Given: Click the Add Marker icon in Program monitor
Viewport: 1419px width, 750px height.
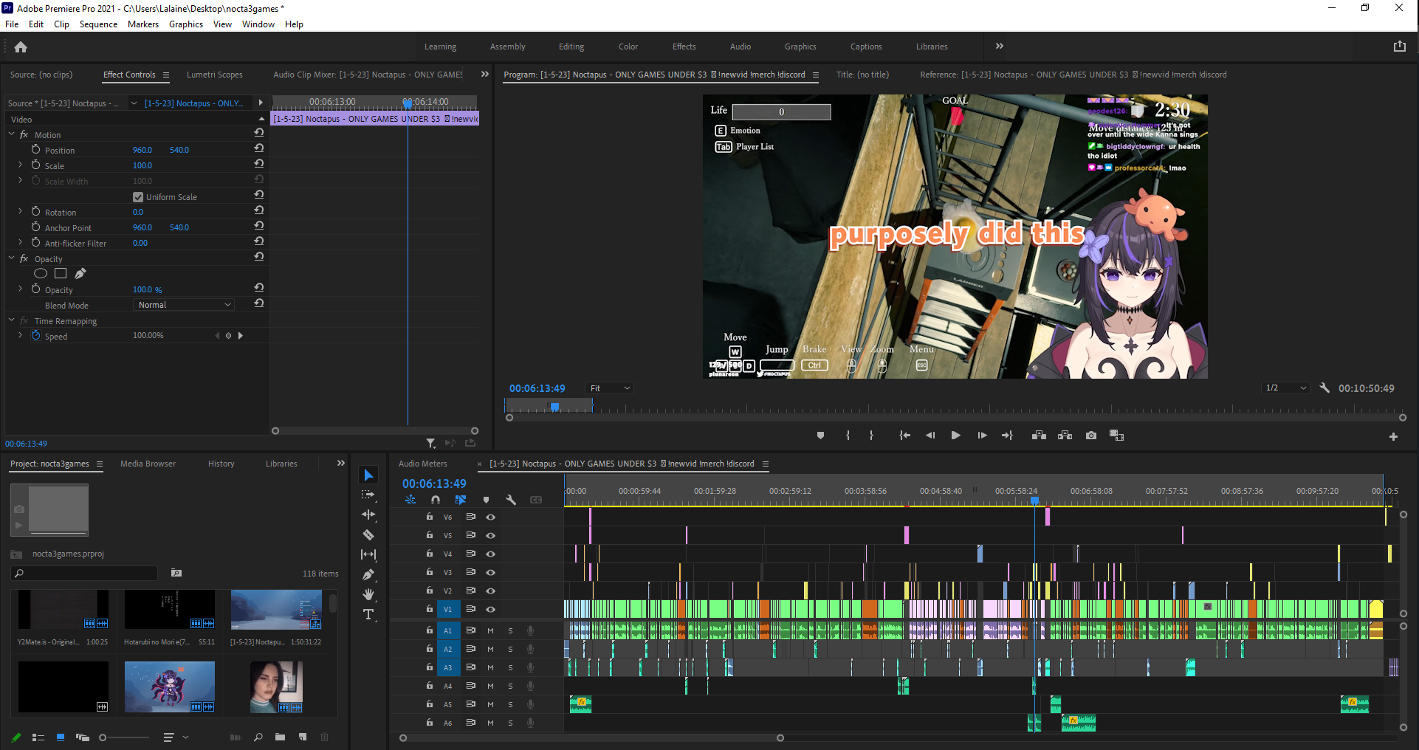Looking at the screenshot, I should [x=820, y=436].
